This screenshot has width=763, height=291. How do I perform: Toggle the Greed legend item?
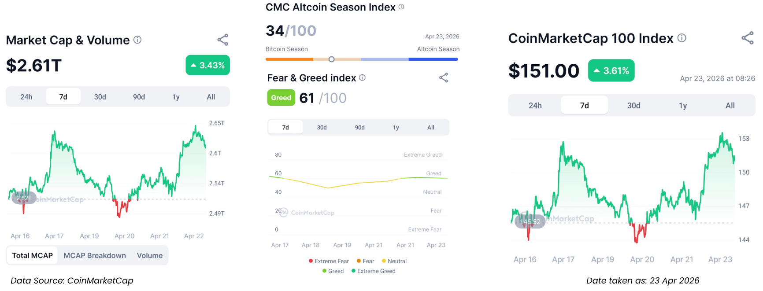point(333,271)
